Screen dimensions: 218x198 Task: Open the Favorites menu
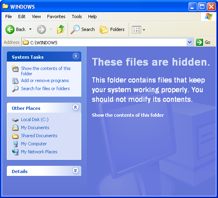56,16
